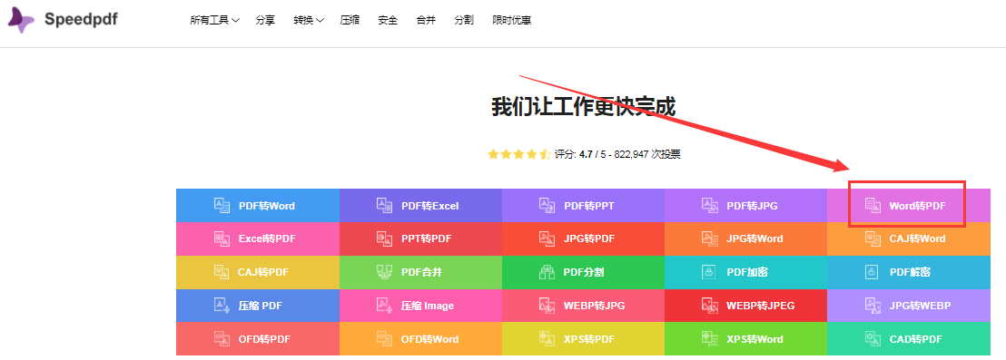Click the WEBP转JPEG tile icon
The width and height of the screenshot is (1006, 360).
click(x=710, y=306)
